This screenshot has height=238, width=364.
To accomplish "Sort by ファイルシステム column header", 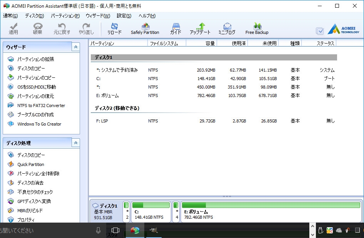I will tap(167, 43).
